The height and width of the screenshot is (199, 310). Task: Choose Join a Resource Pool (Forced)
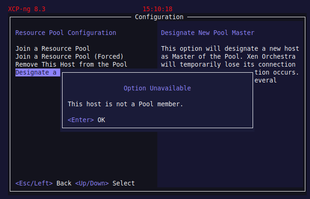[x=70, y=56]
